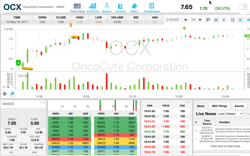Click the 7.695 trade price

click(x=166, y=127)
